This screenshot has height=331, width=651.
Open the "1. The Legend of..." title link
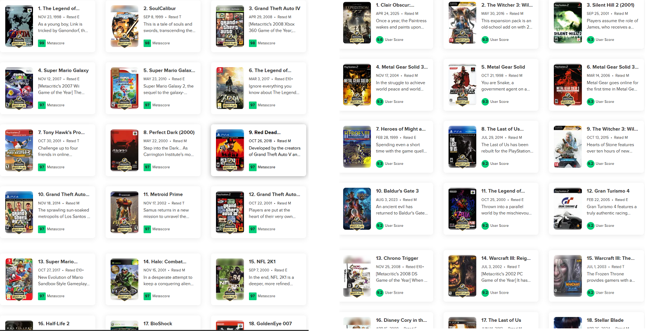[x=59, y=8]
